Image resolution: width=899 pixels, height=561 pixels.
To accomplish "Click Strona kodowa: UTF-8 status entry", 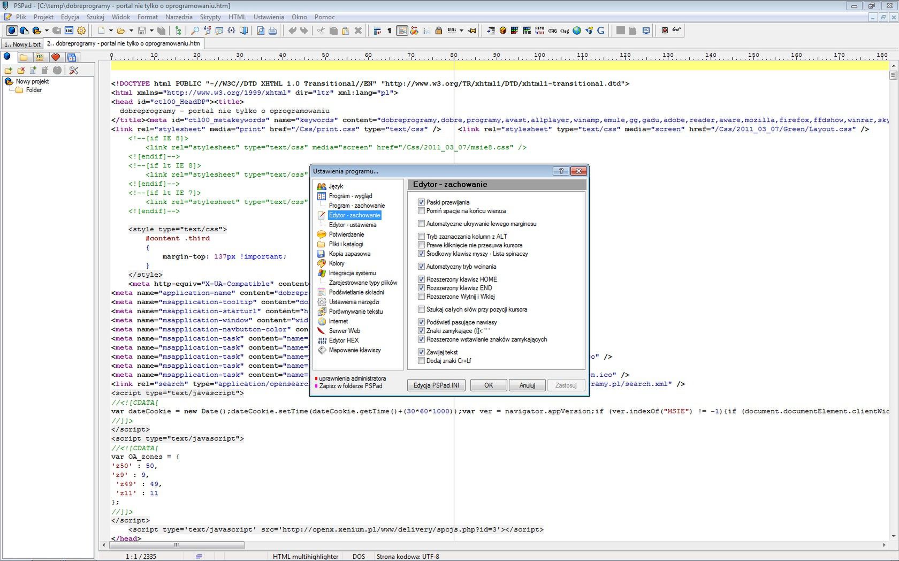I will (x=407, y=557).
